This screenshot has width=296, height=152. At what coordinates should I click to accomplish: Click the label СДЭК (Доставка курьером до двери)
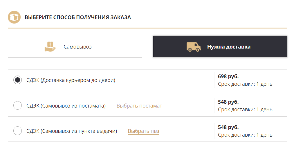tap(71, 80)
